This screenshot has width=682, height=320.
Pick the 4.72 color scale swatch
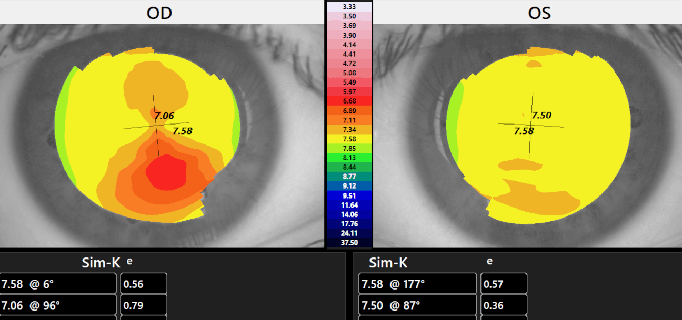click(349, 64)
